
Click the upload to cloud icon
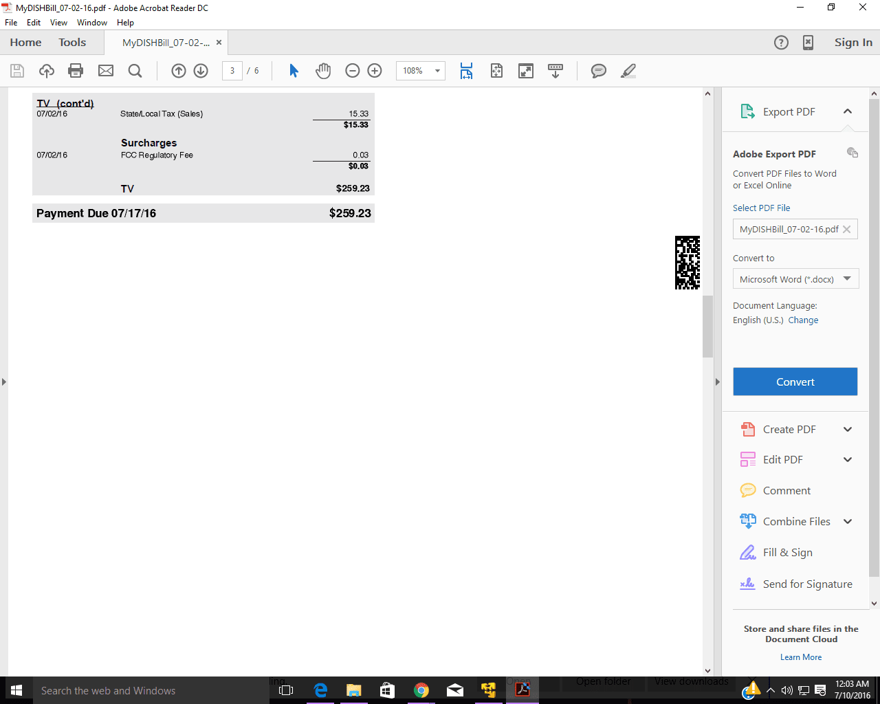click(46, 71)
